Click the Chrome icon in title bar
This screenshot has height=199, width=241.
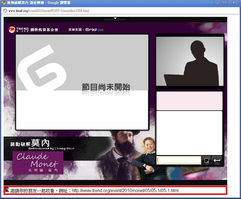[x=4, y=3]
